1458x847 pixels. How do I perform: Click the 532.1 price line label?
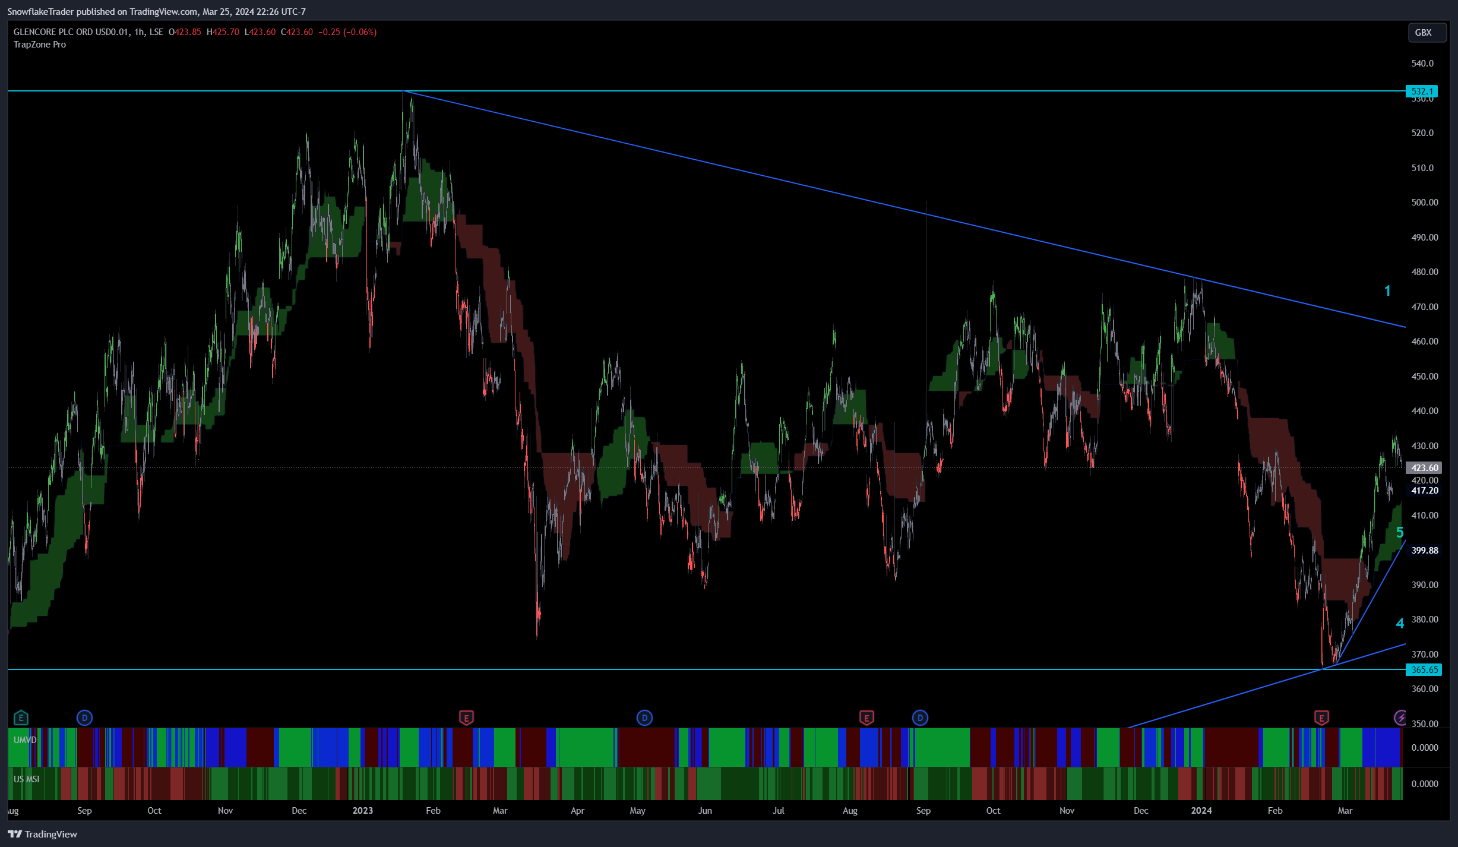[x=1422, y=91]
